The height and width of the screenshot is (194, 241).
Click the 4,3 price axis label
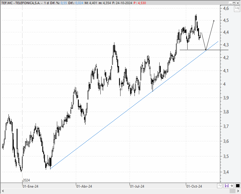[x=226, y=45]
